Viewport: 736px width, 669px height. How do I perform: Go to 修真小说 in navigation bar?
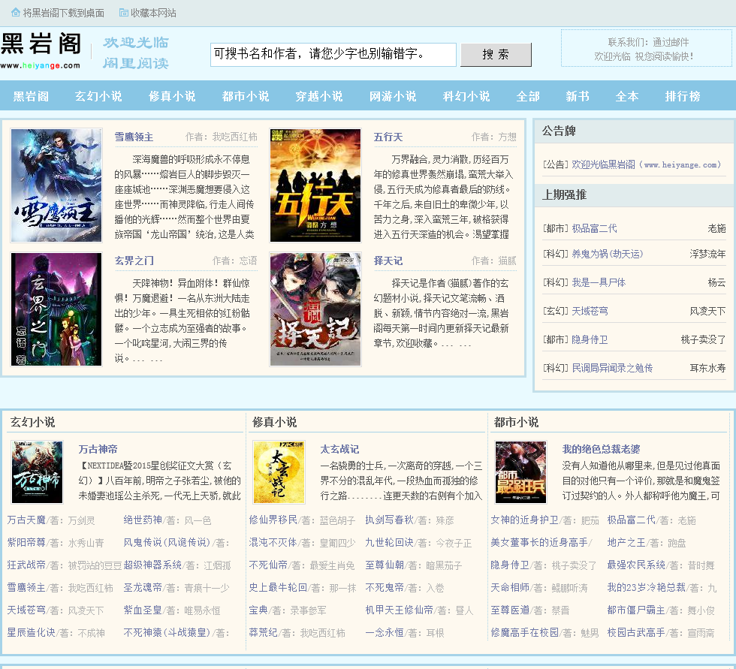point(172,96)
